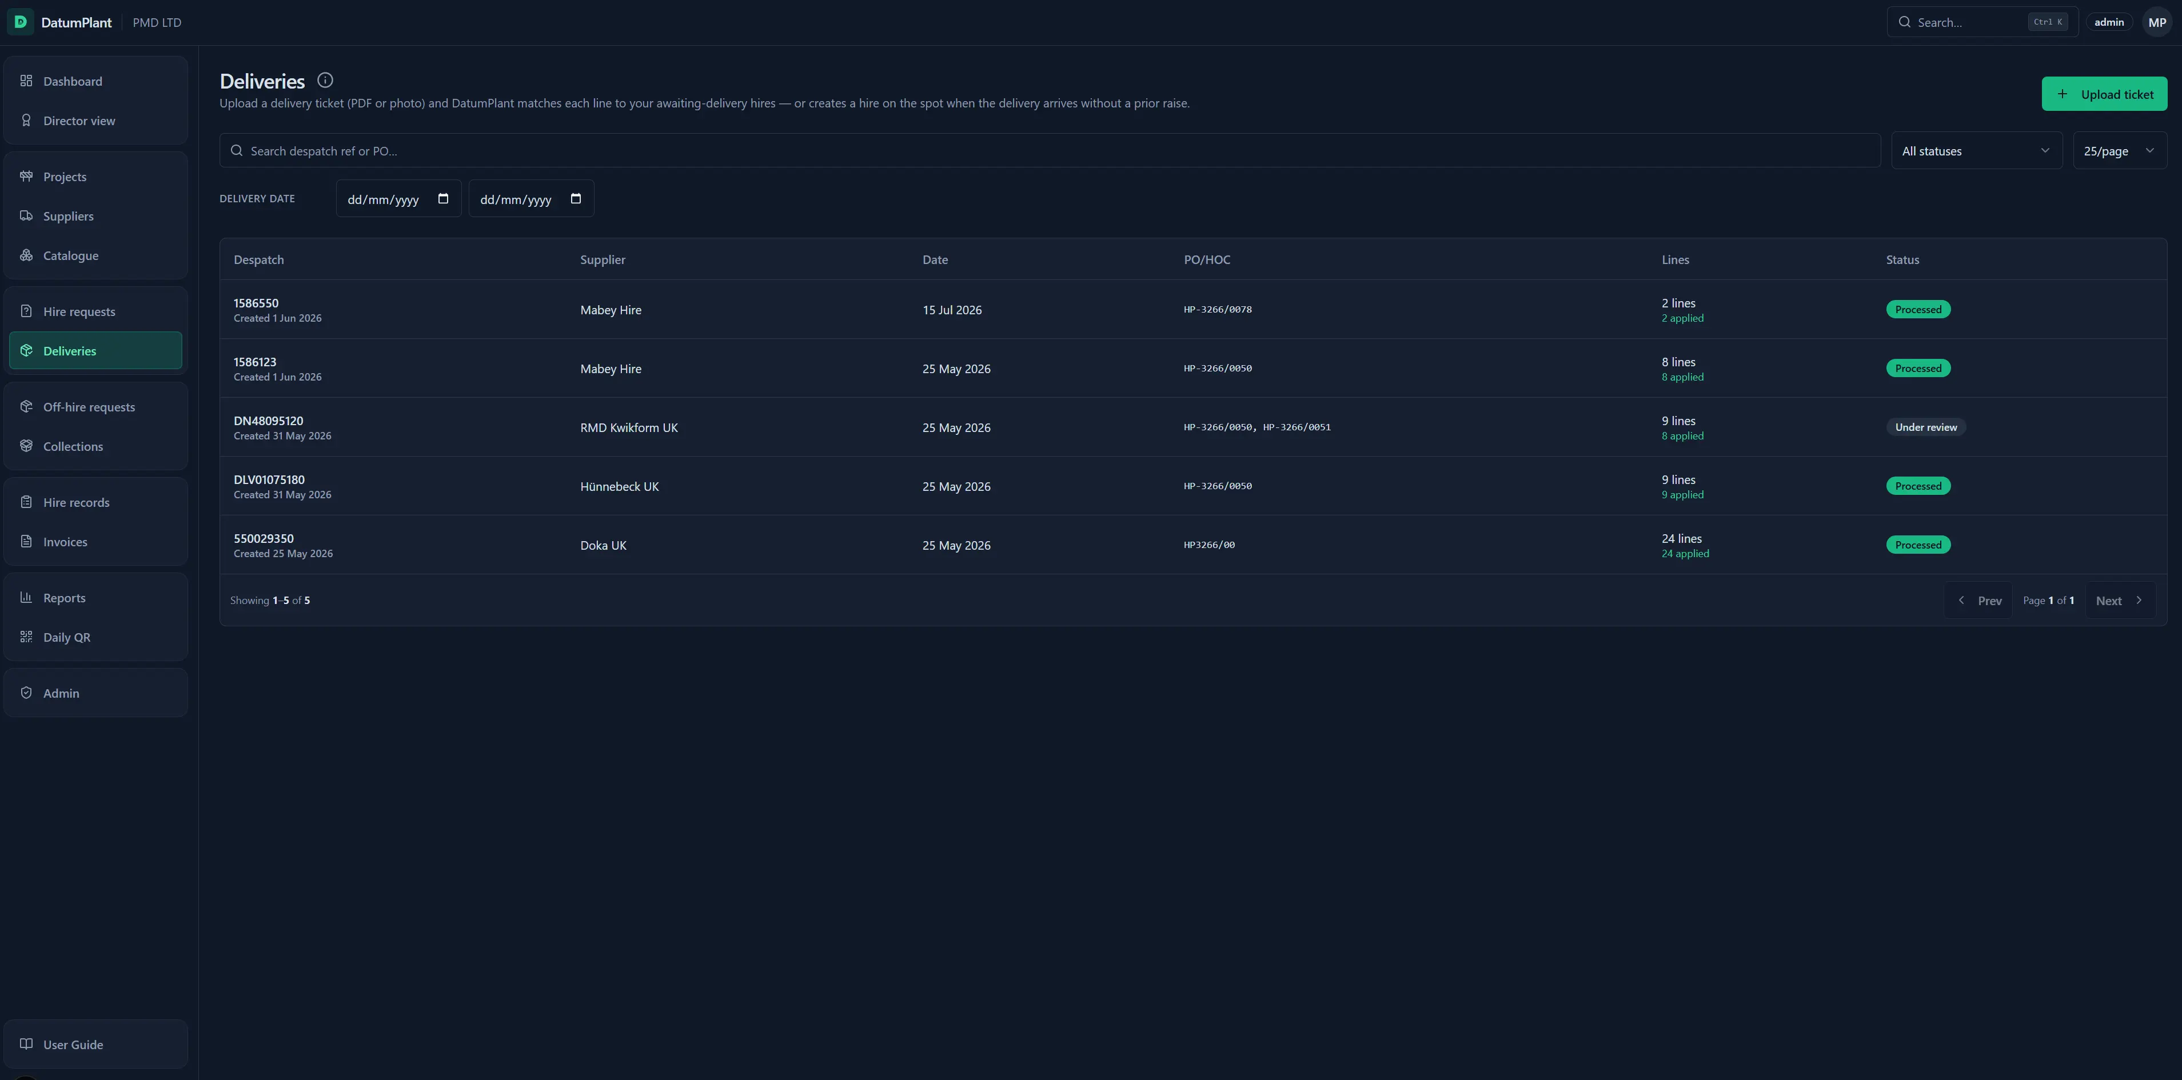Open despatch 1586123 row

[1192, 368]
